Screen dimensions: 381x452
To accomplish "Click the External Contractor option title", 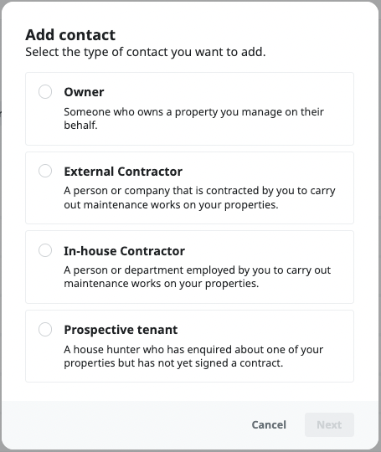I will coord(123,172).
